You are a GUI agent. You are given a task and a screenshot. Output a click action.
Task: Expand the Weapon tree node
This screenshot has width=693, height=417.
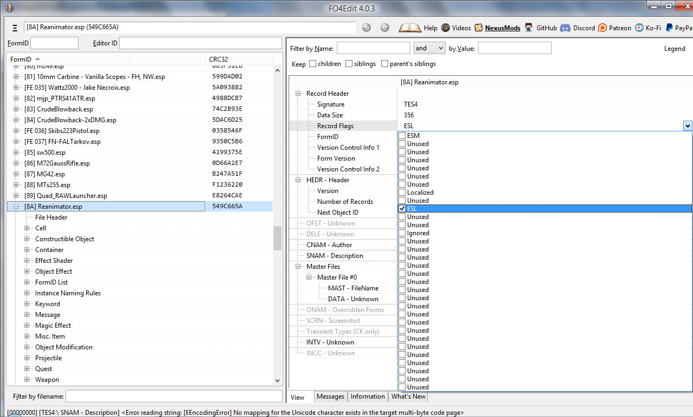(x=27, y=380)
